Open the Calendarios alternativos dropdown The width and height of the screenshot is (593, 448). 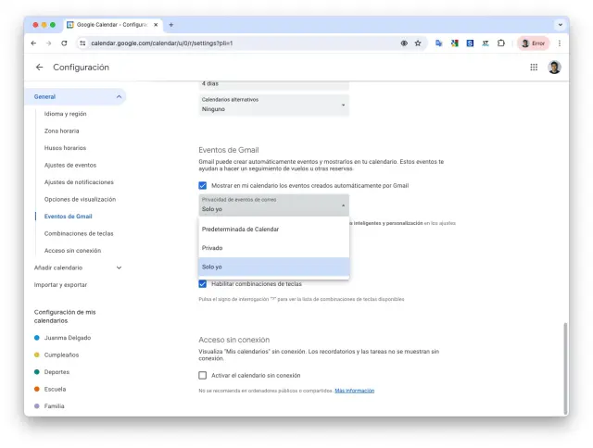pos(273,105)
